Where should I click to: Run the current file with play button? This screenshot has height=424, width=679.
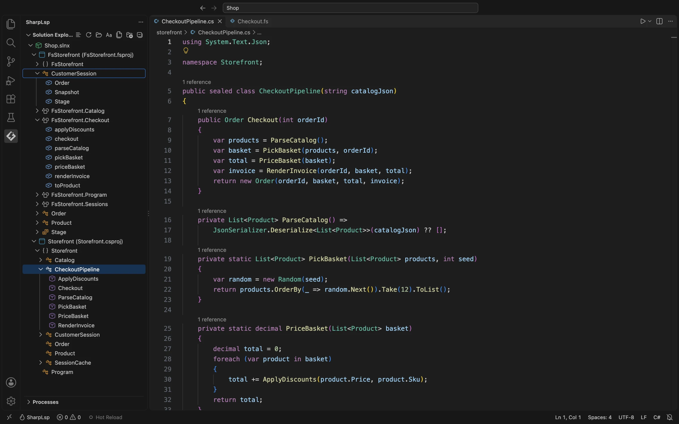coord(643,21)
